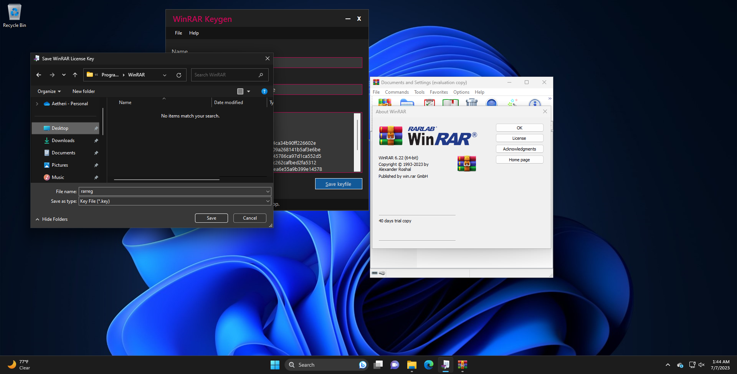The image size is (737, 374).
Task: Click the Search WinRAR input field
Action: coord(225,75)
